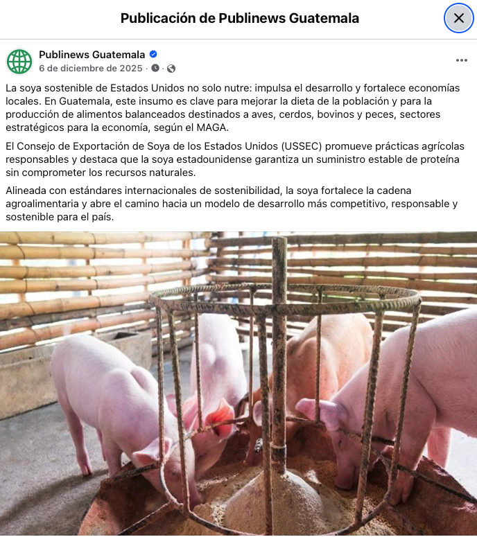Click the dialog title Publicación de Publinews Guatemala

pos(239,18)
